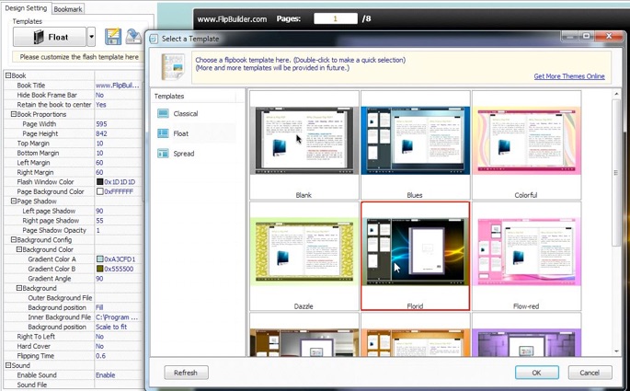Open the Get More Themes Online link
Image resolution: width=630 pixels, height=391 pixels.
click(x=568, y=76)
